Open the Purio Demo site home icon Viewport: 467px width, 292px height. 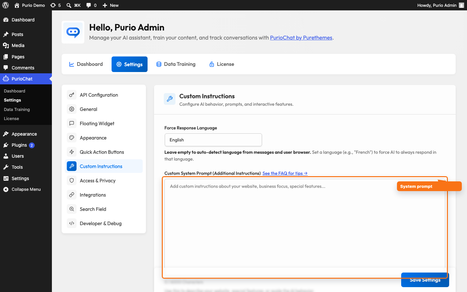[x=17, y=5]
